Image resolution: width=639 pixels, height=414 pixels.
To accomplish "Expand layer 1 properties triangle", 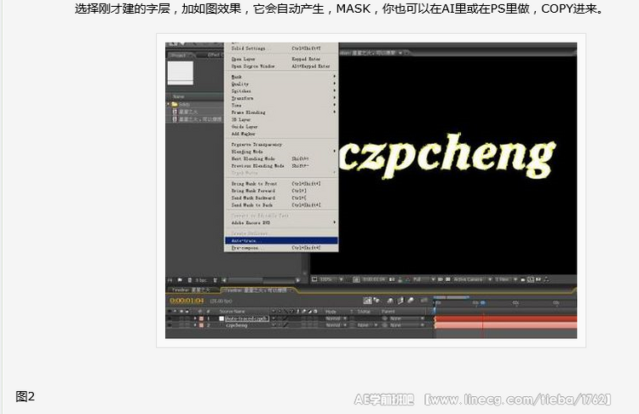I will (x=195, y=319).
